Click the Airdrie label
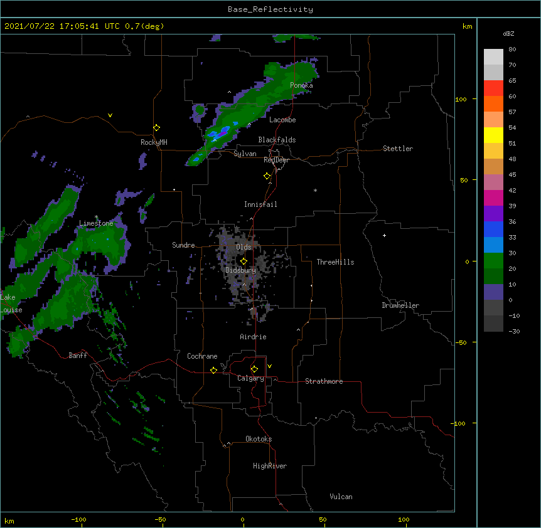This screenshot has width=541, height=528. tap(253, 337)
